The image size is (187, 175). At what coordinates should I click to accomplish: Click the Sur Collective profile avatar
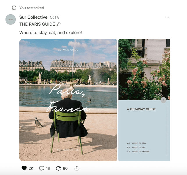10,20
